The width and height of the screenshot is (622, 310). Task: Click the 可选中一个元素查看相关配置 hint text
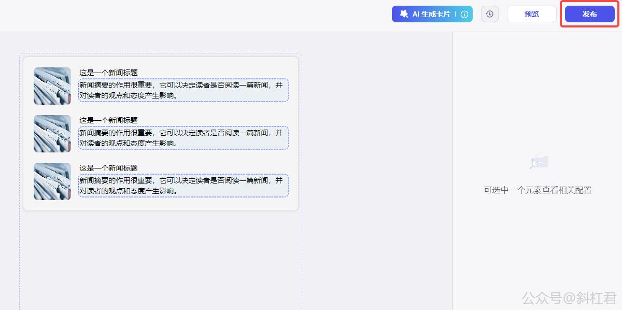[538, 190]
